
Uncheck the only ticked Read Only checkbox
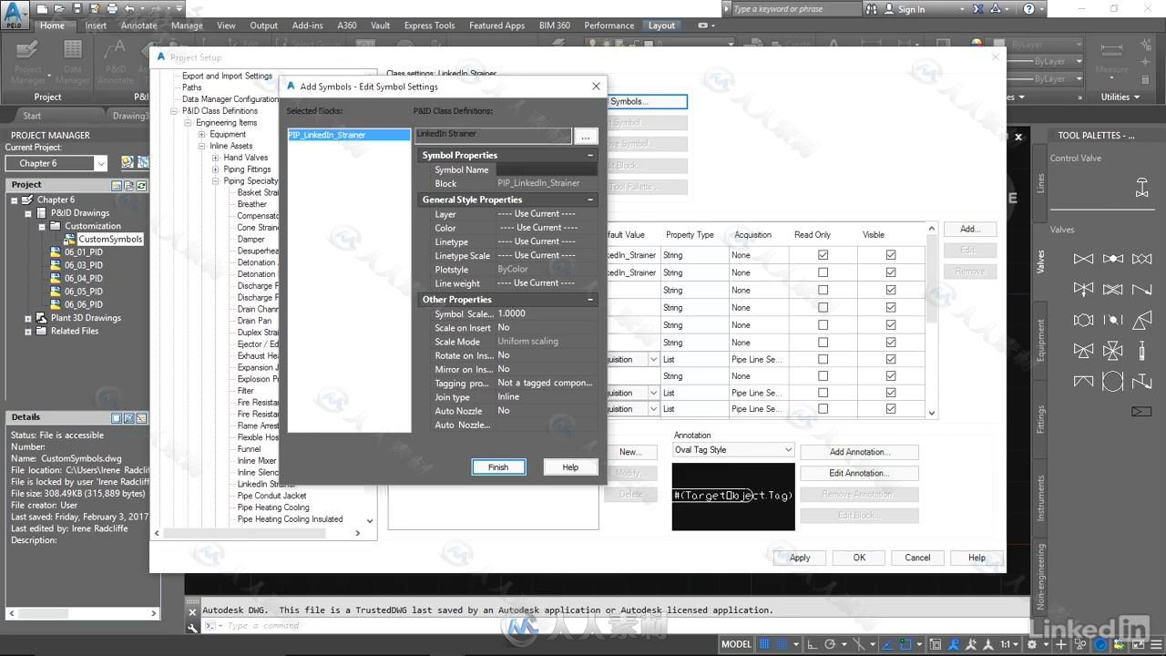tap(823, 255)
